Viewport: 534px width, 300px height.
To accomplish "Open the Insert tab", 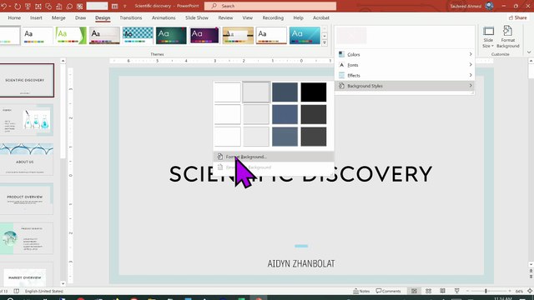I will [36, 17].
